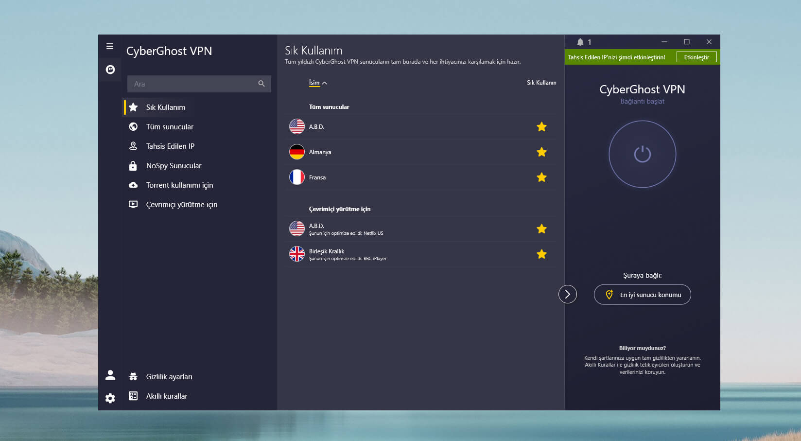Click the Akıllı kurallar list icon
Screen dimensions: 801x441
coord(133,396)
